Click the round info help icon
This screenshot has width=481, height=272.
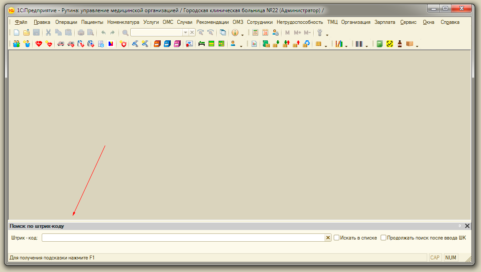[235, 32]
